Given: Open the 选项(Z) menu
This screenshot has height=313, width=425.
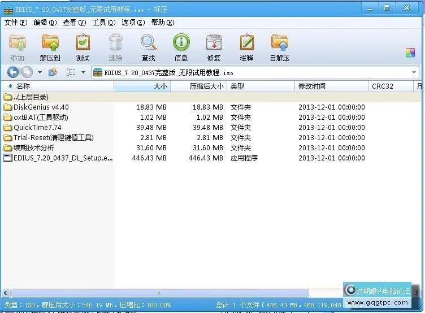Looking at the screenshot, I should click(133, 23).
